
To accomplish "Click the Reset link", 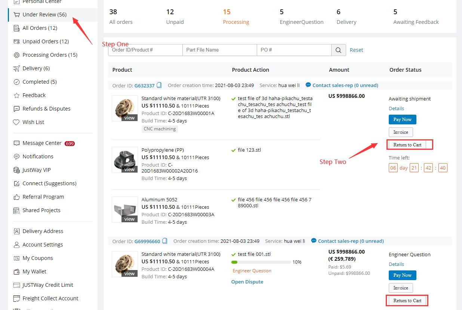I will (356, 50).
